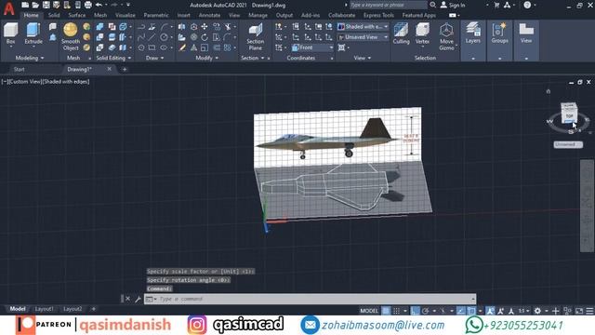Click the command line customize wrench icon
595x335 pixels.
pos(139,300)
